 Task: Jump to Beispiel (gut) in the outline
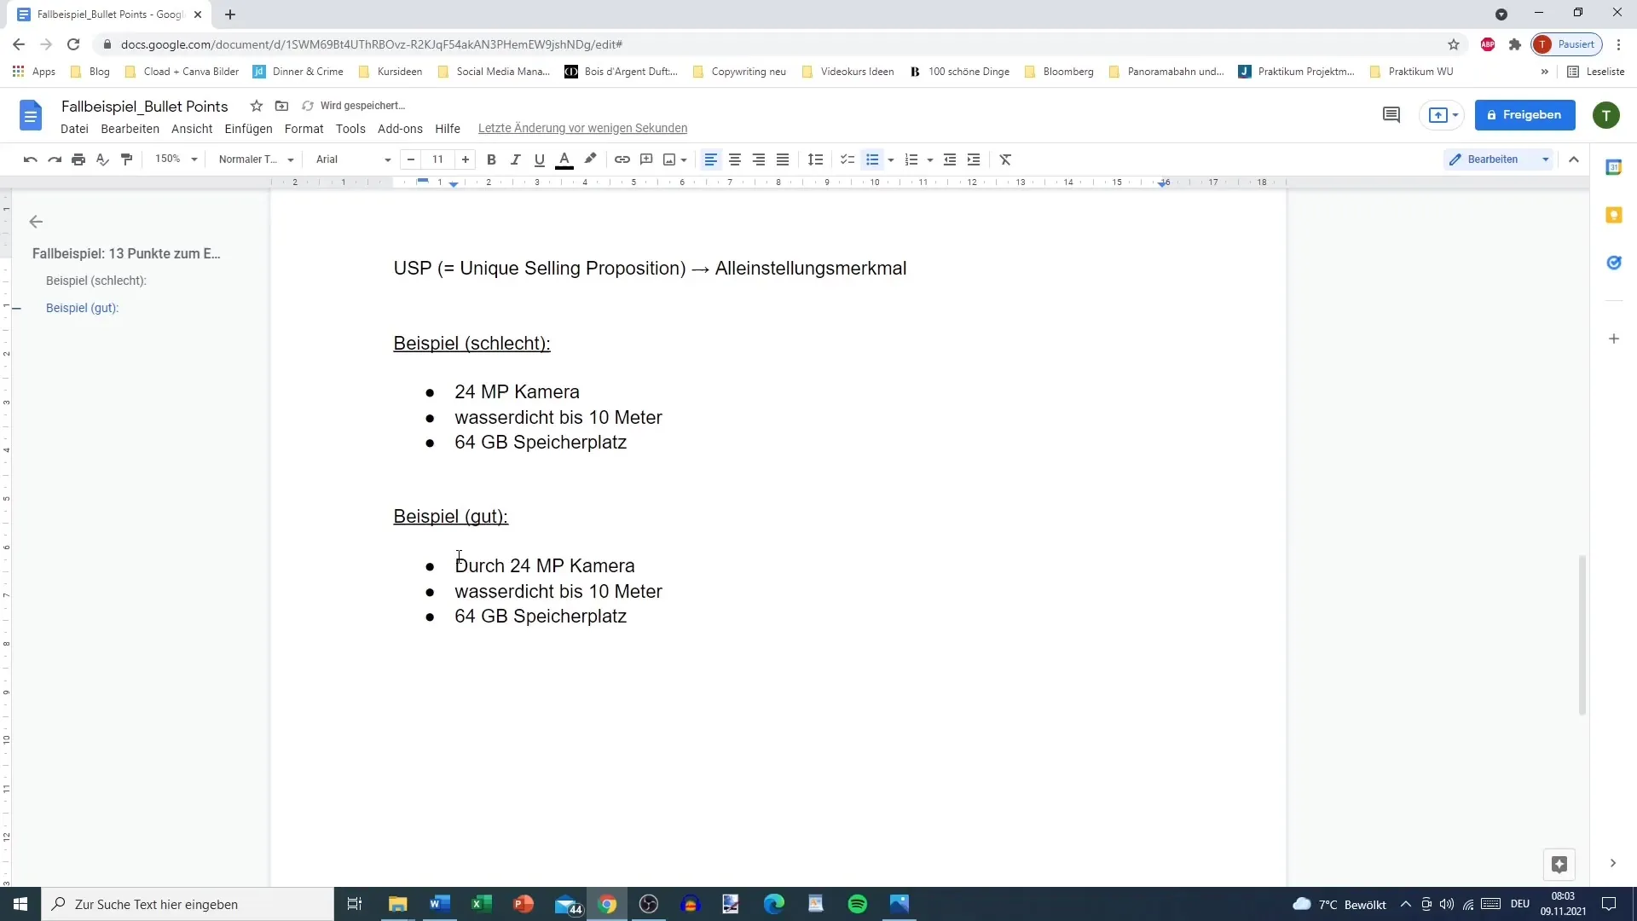(x=83, y=308)
